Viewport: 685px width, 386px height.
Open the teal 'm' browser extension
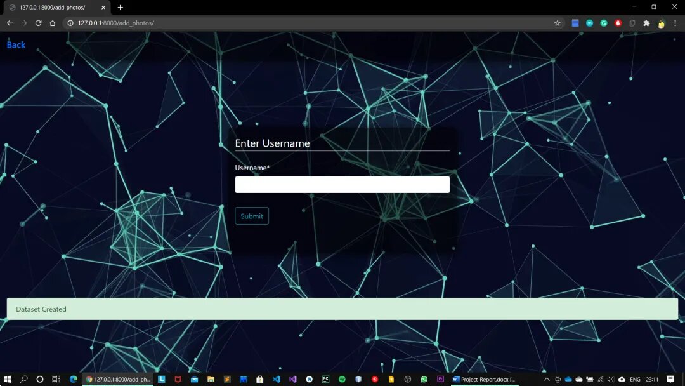589,23
